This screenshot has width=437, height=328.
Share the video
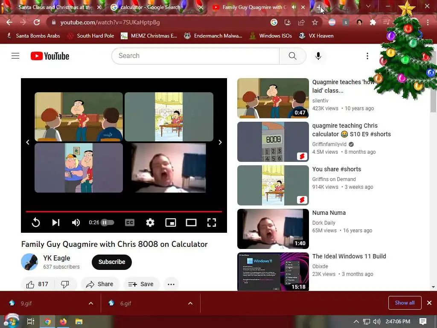[x=100, y=284]
